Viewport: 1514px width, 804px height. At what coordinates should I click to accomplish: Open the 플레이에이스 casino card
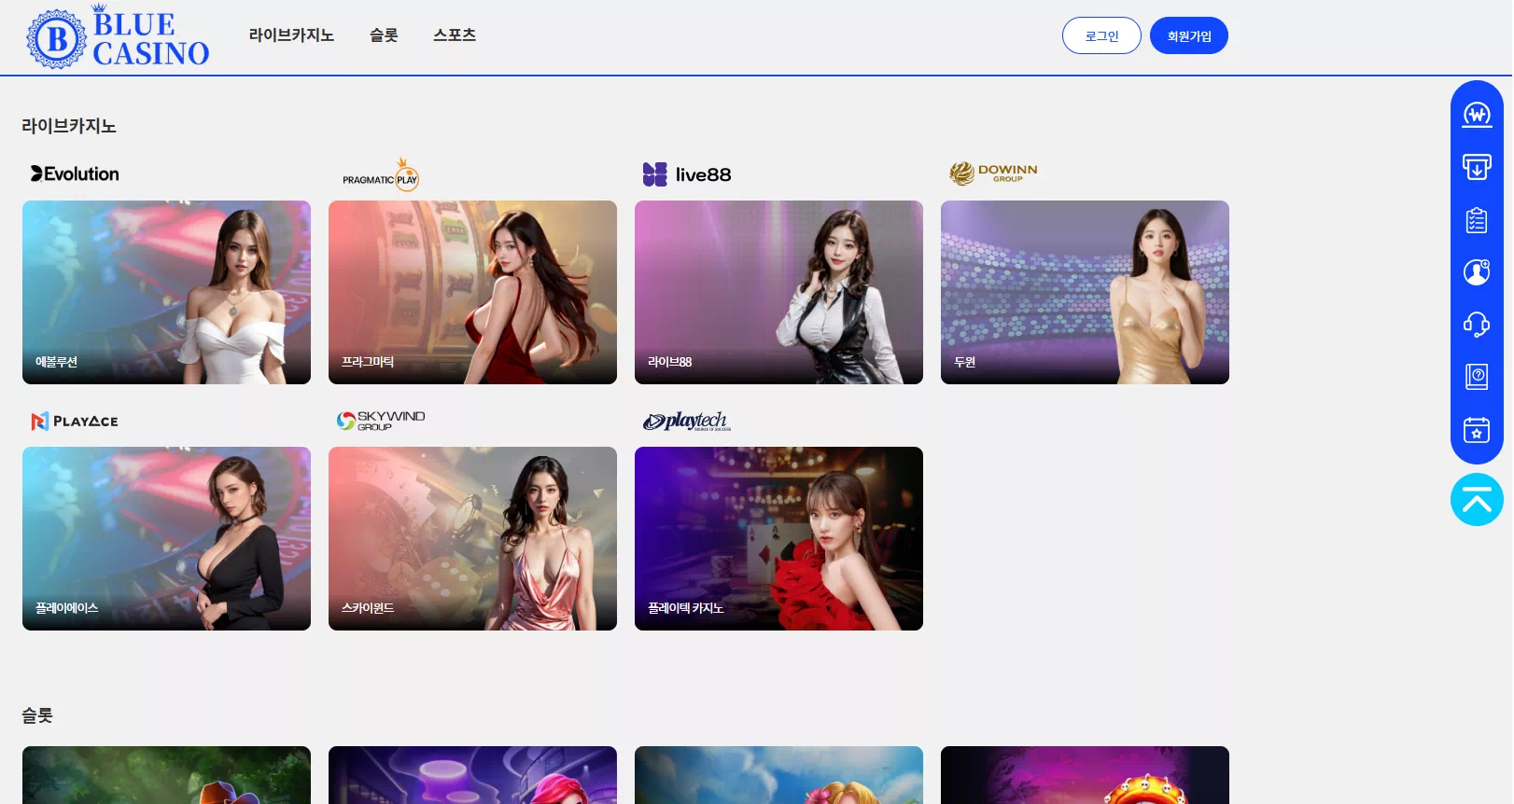coord(166,538)
